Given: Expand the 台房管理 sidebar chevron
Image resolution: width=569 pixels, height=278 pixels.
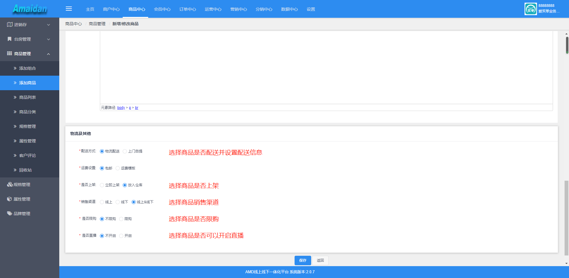Looking at the screenshot, I should pos(49,39).
